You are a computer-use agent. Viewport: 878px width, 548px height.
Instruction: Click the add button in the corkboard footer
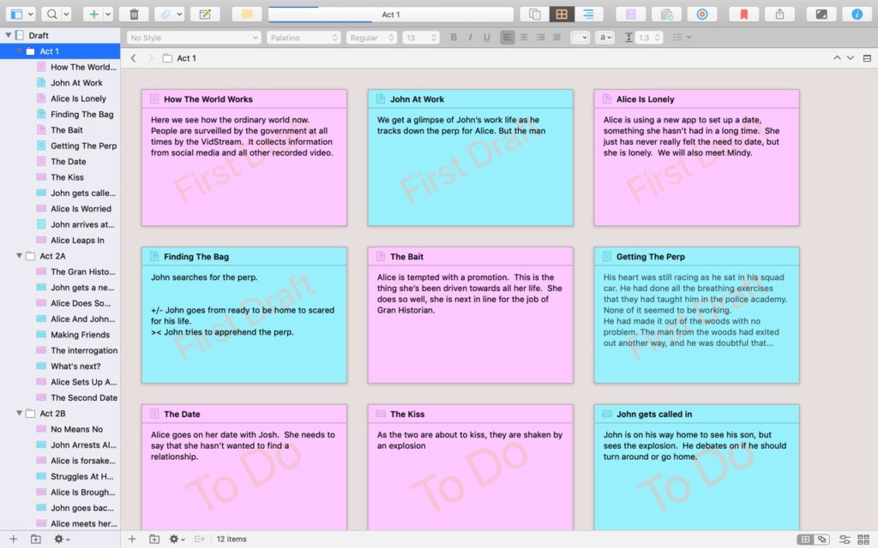(x=132, y=539)
